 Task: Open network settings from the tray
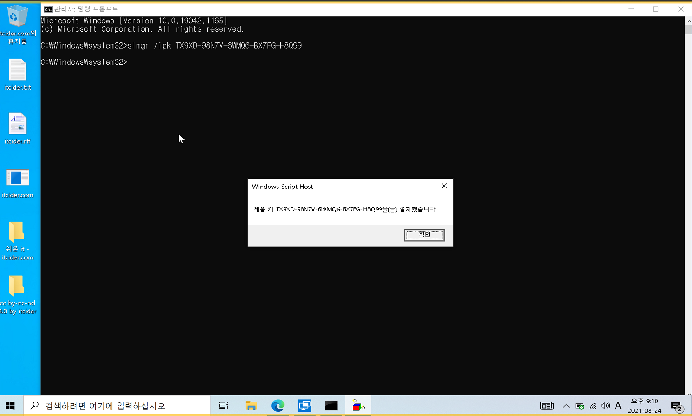pos(593,406)
